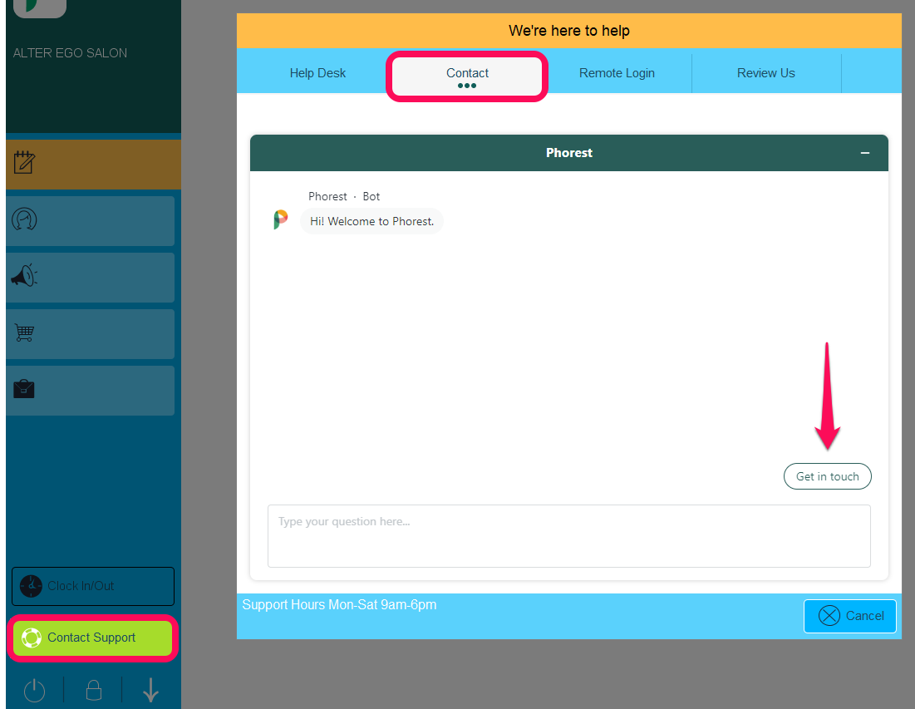Open the Review Us tab

click(765, 73)
